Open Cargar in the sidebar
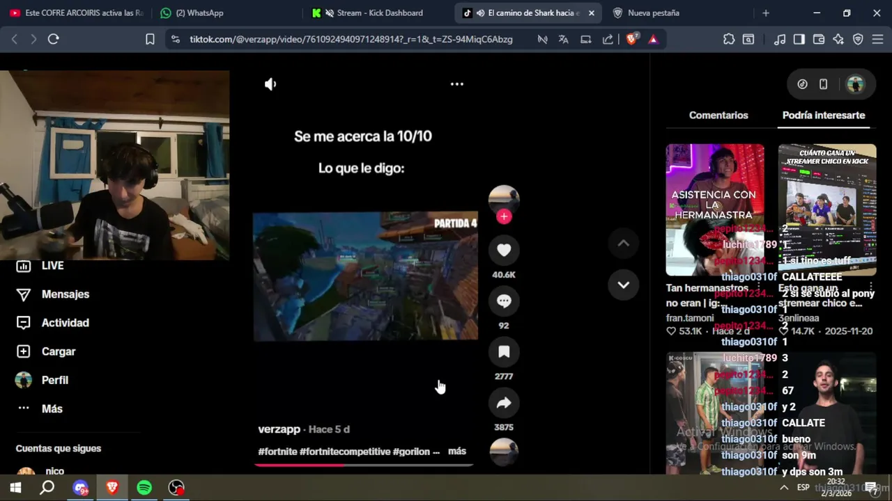 (59, 351)
